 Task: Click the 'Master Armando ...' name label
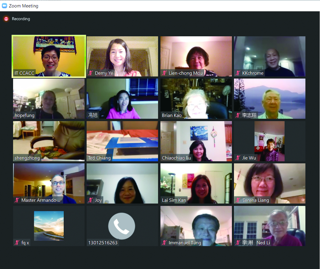click(x=41, y=200)
